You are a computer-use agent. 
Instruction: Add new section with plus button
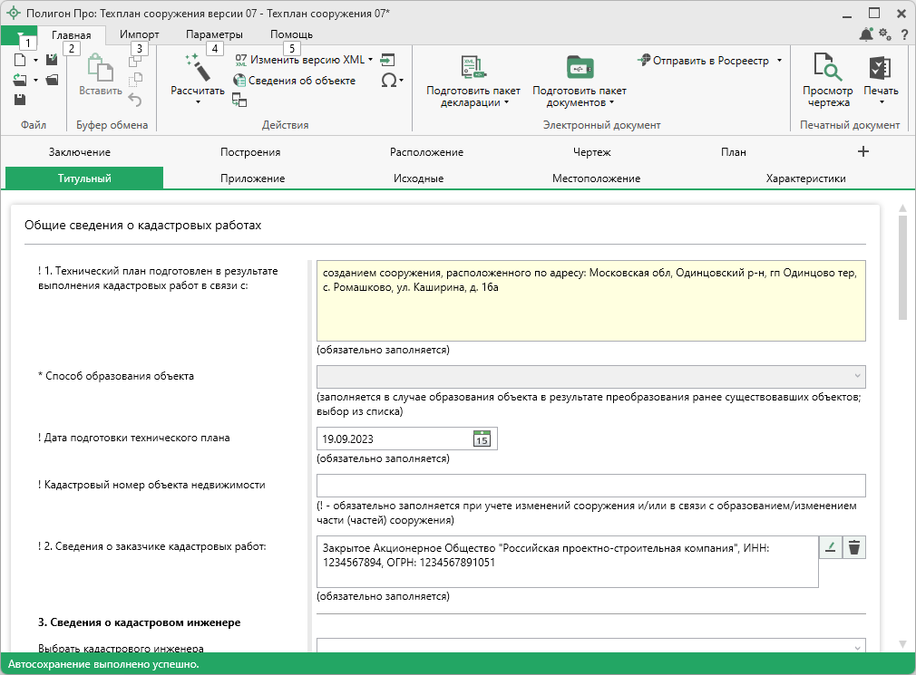[x=863, y=152]
